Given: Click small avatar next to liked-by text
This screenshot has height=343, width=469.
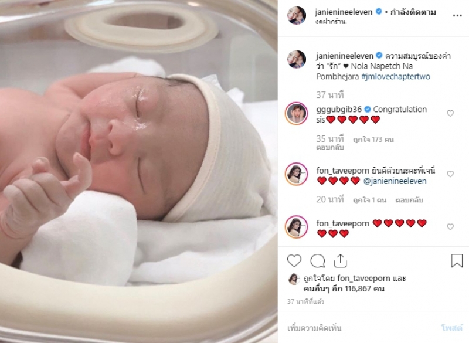Looking at the screenshot, I should click(x=294, y=279).
